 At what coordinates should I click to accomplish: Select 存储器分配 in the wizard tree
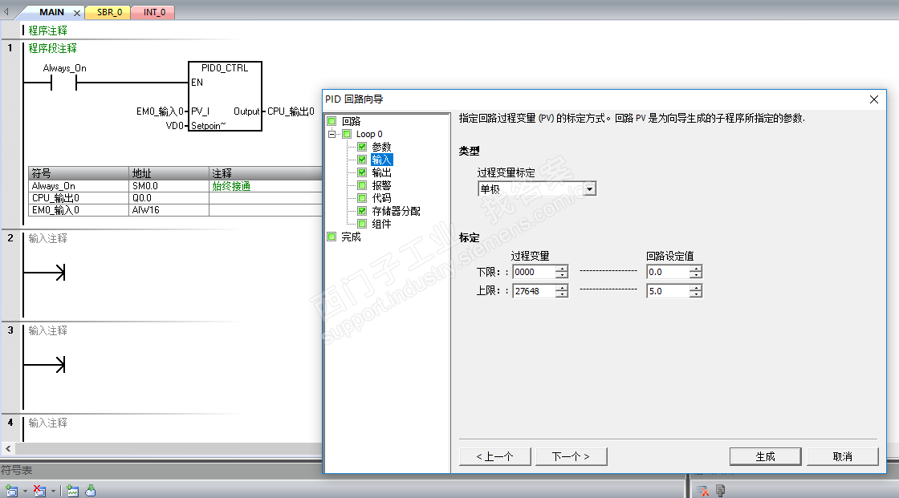point(396,211)
